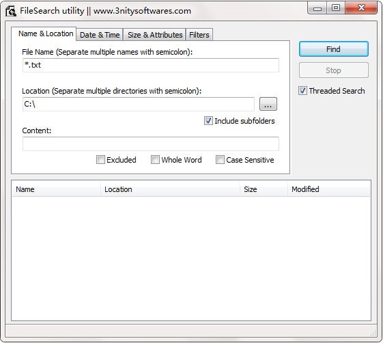Minimize the FileSearch utility window
This screenshot has width=383, height=343.
pyautogui.click(x=317, y=8)
